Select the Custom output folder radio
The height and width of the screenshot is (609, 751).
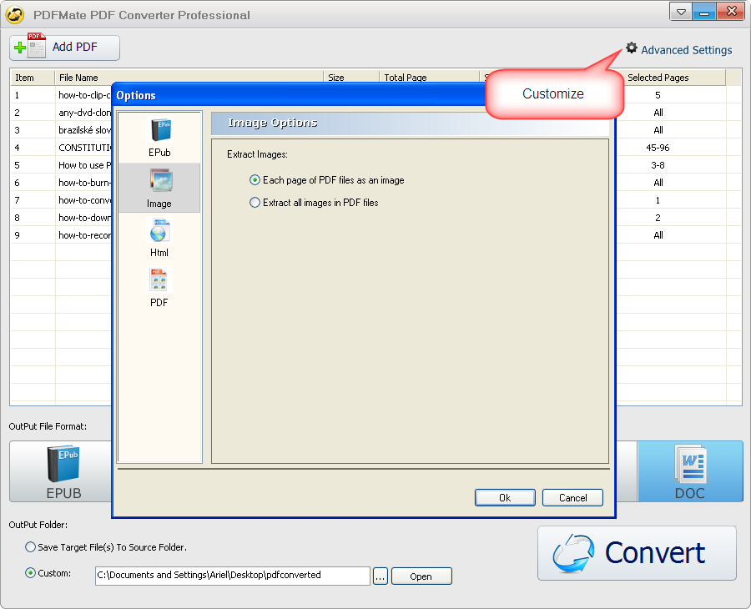(30, 572)
